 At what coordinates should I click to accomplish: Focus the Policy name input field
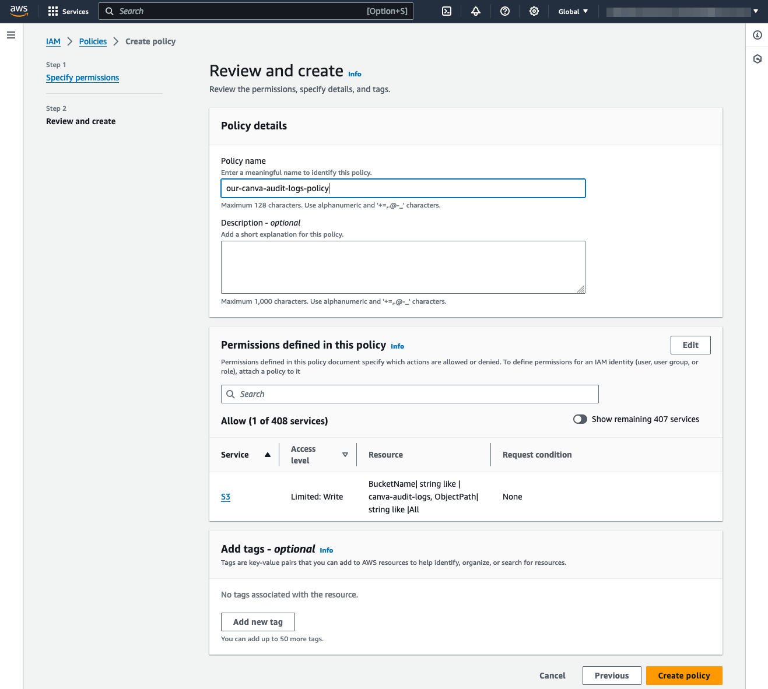(403, 188)
